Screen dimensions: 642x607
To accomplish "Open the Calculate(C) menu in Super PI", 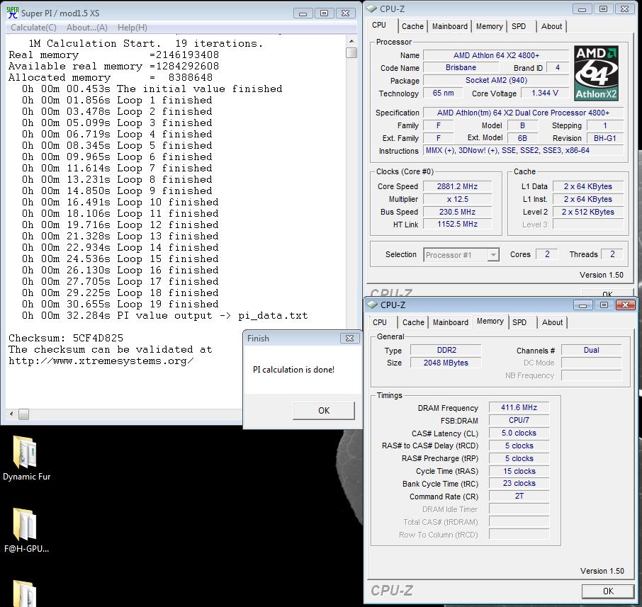I will point(33,28).
